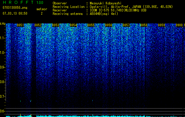The height and width of the screenshot is (117, 185).
Task: Click the 0859 time marker
Action: click(x=161, y=25)
